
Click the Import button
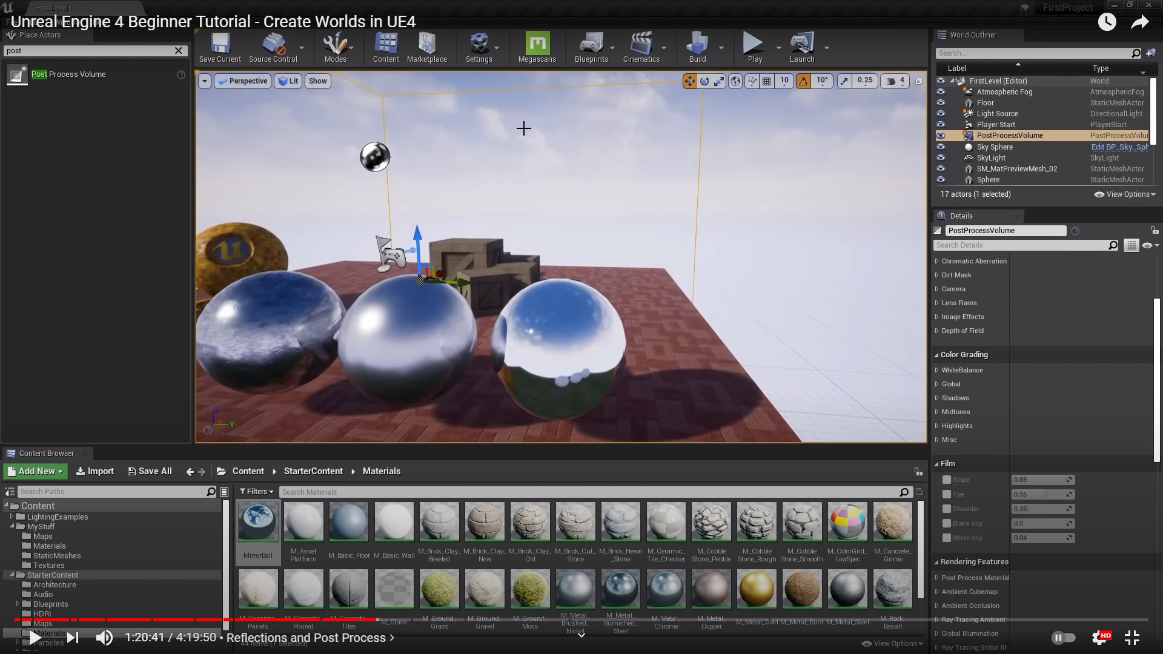(x=95, y=471)
